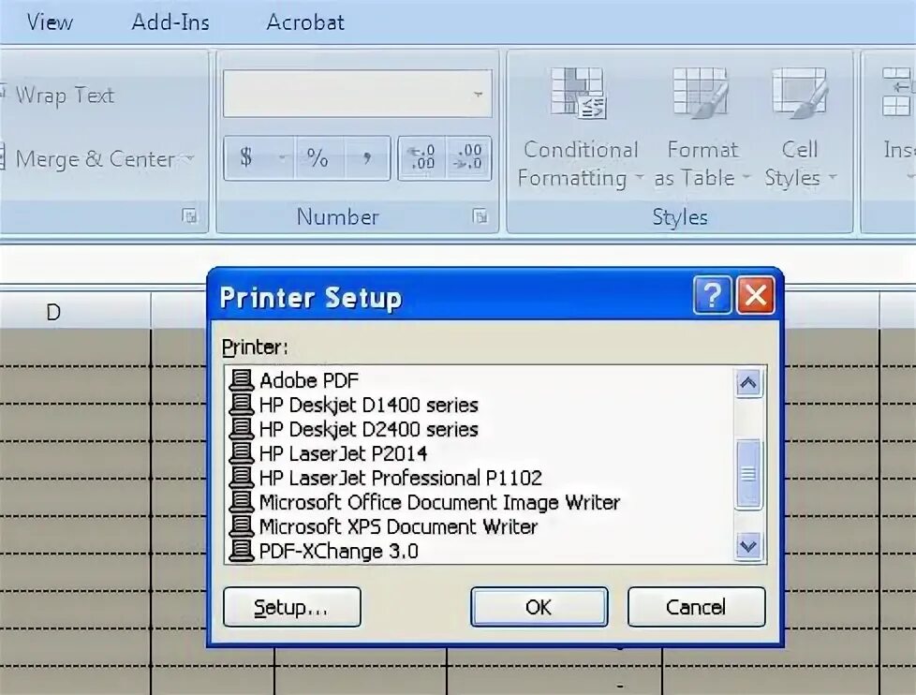The height and width of the screenshot is (695, 916).
Task: Click the printer list scroll-up arrow
Action: [748, 383]
